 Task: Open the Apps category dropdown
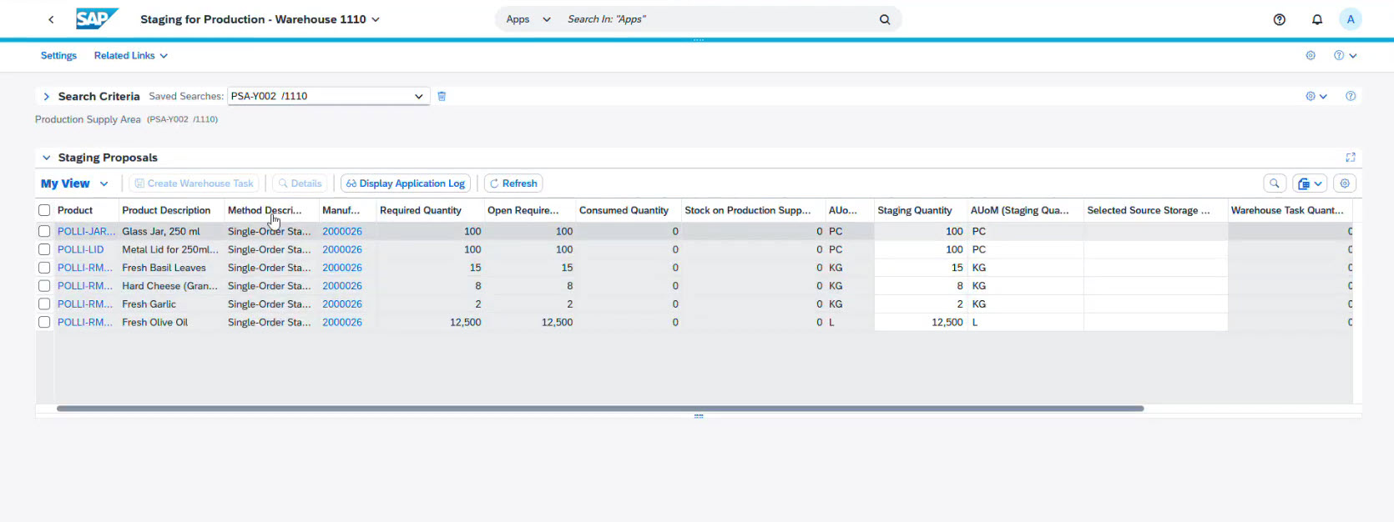click(528, 19)
